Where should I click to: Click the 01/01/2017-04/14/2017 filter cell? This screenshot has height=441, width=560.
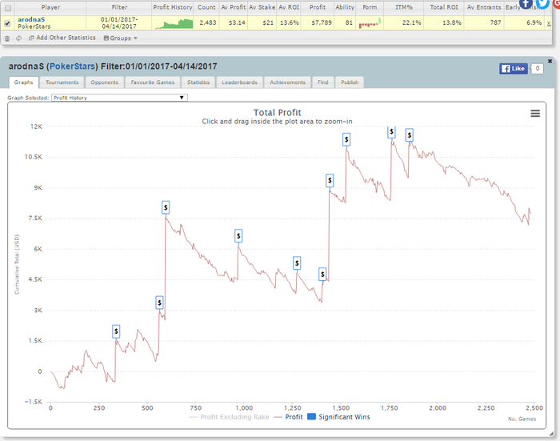pyautogui.click(x=119, y=23)
